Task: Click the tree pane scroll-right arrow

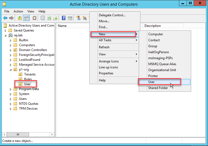Action: [52, 134]
